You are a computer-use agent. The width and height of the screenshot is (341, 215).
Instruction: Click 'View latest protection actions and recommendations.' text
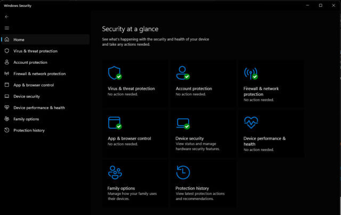[200, 196]
